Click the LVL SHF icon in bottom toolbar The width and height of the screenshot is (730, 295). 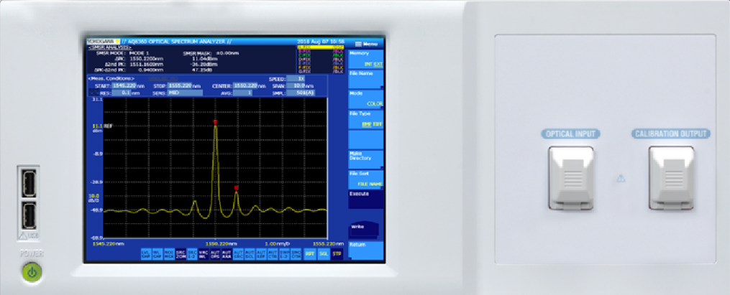coord(145,253)
